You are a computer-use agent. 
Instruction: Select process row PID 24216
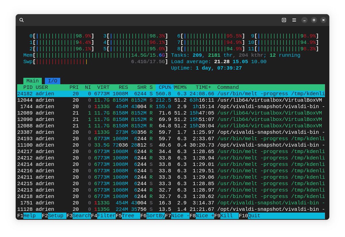(171, 171)
